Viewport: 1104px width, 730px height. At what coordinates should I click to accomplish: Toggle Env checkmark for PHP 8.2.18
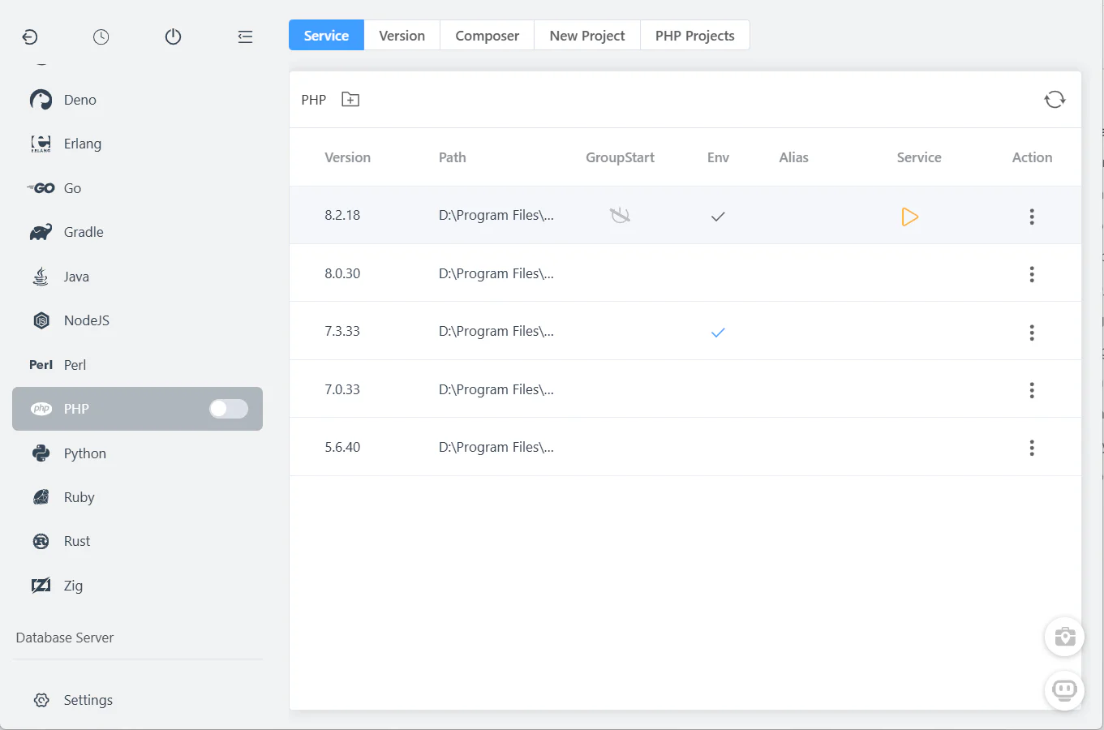pos(718,217)
